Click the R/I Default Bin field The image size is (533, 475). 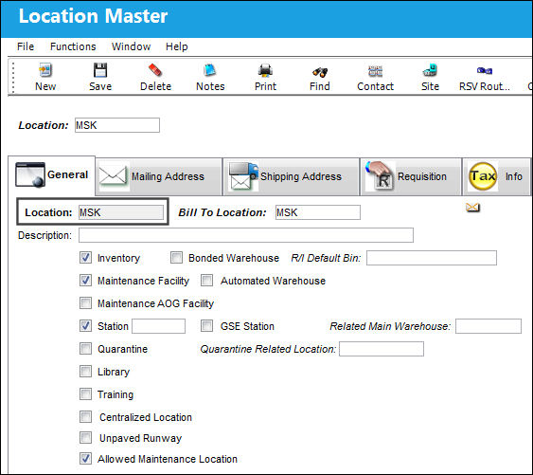pyautogui.click(x=432, y=258)
